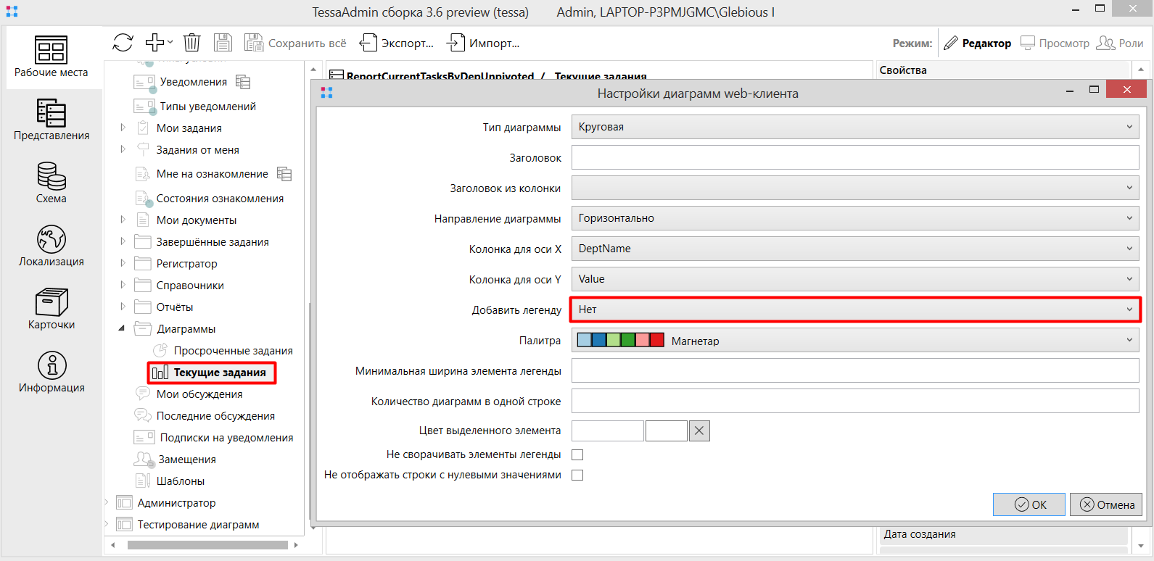Image resolution: width=1154 pixels, height=561 pixels.
Task: Open the Карточки sidebar section
Action: tap(51, 309)
